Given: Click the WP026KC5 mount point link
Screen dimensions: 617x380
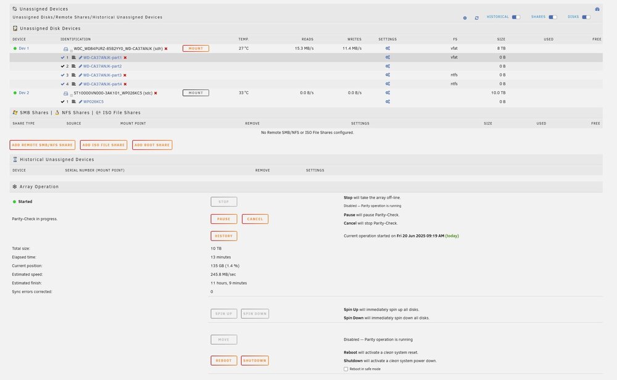Looking at the screenshot, I should point(93,102).
